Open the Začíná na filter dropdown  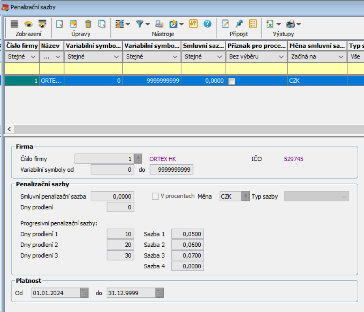click(341, 57)
